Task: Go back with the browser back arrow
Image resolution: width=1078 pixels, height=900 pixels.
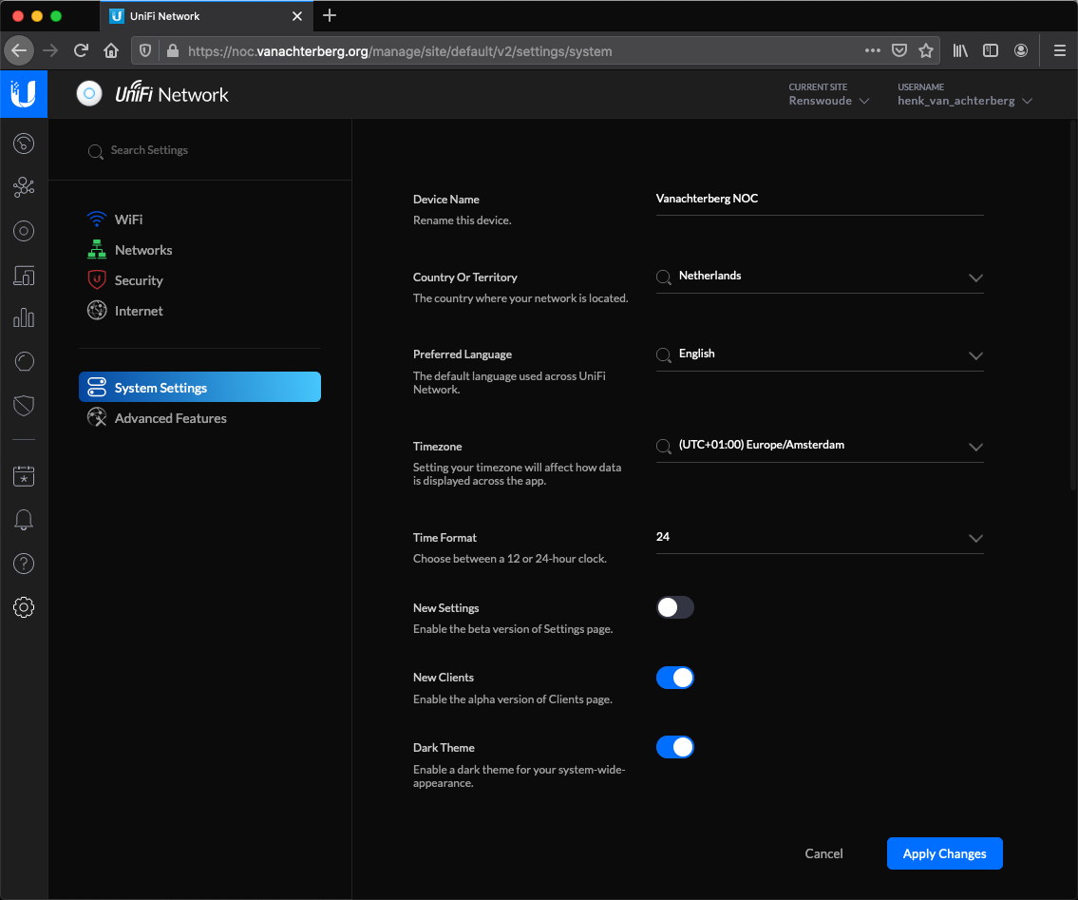Action: click(x=19, y=51)
